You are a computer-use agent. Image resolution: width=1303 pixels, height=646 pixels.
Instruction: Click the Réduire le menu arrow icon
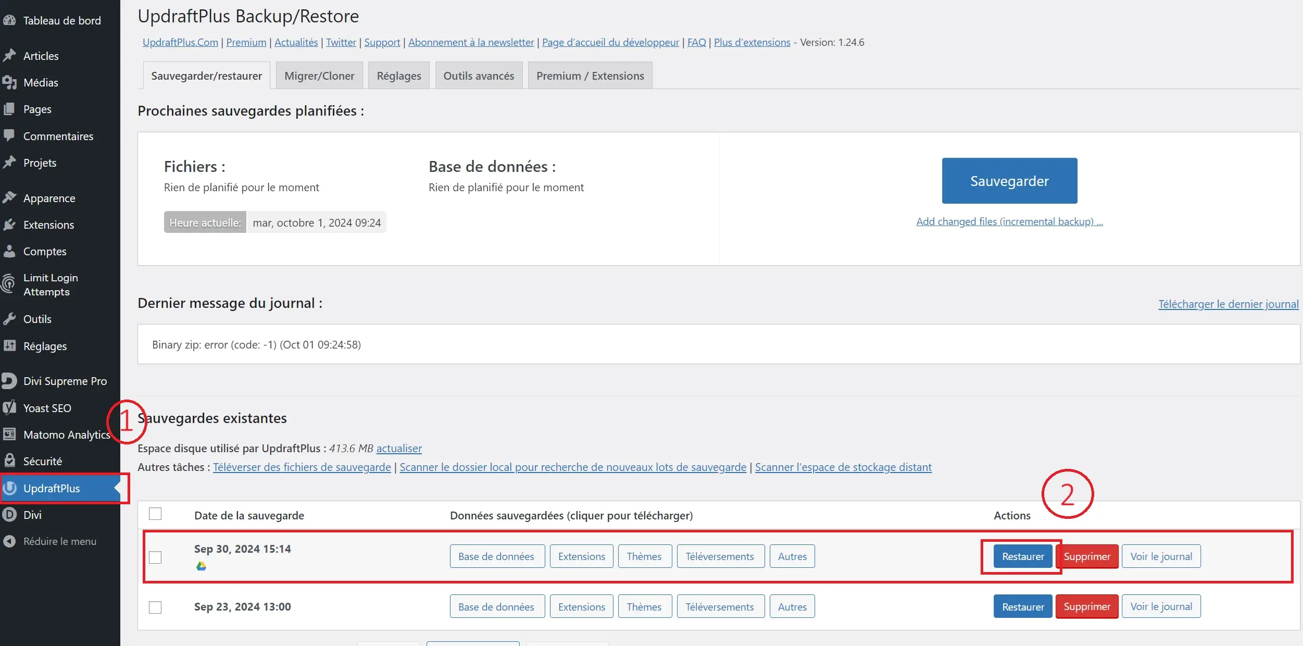pos(9,541)
